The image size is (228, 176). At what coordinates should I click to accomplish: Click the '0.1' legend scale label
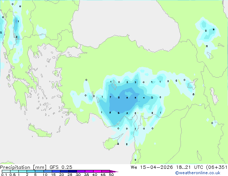[x=4, y=175]
